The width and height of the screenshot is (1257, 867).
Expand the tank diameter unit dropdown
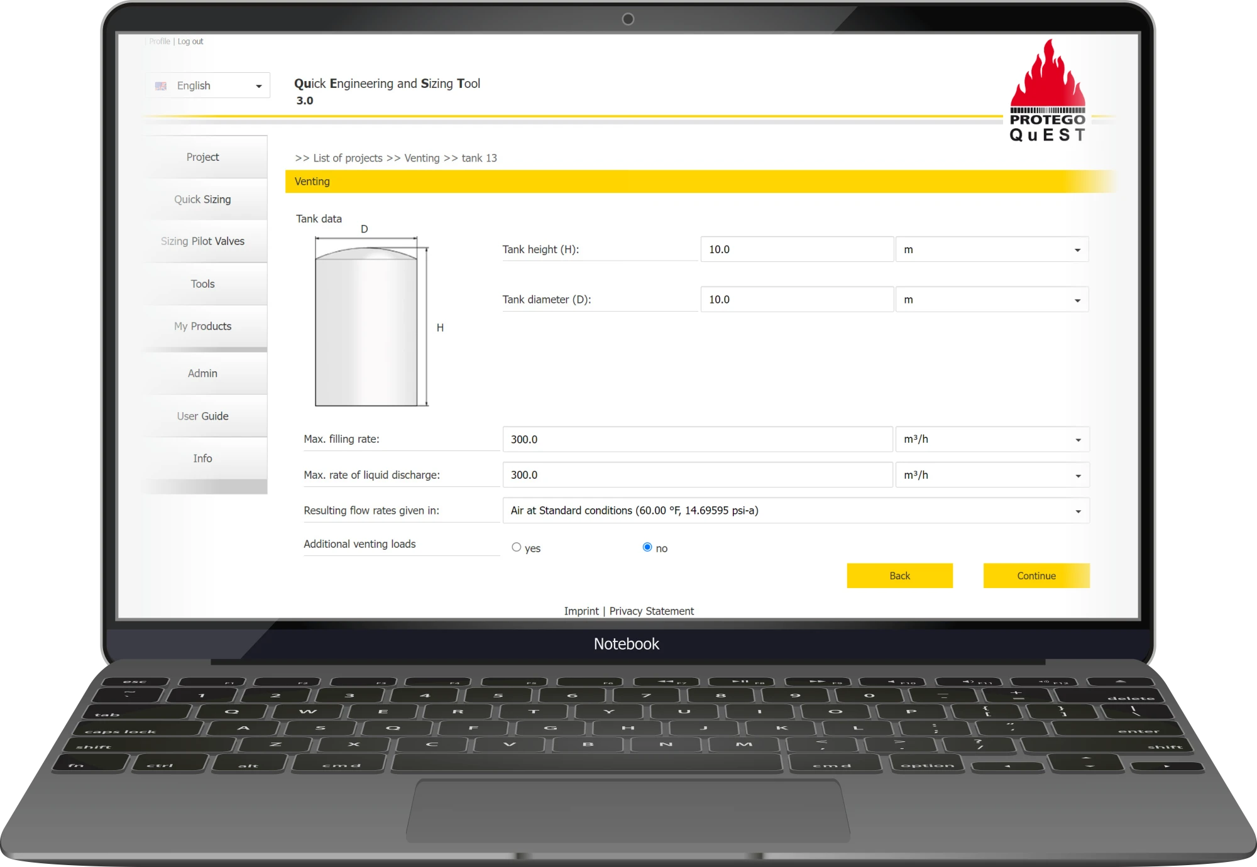[x=991, y=300]
